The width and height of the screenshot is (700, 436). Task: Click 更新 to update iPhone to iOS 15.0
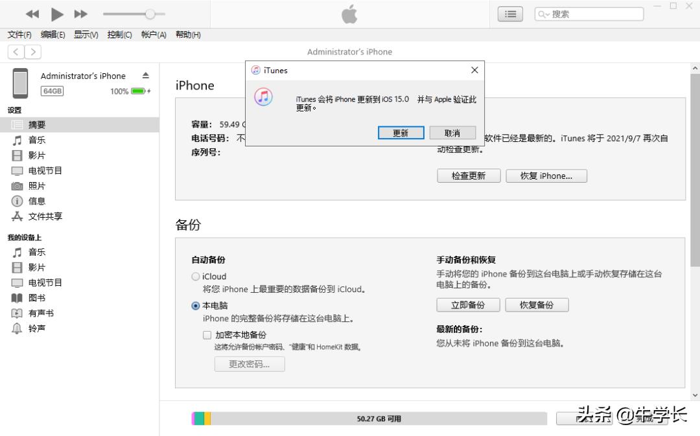click(401, 132)
